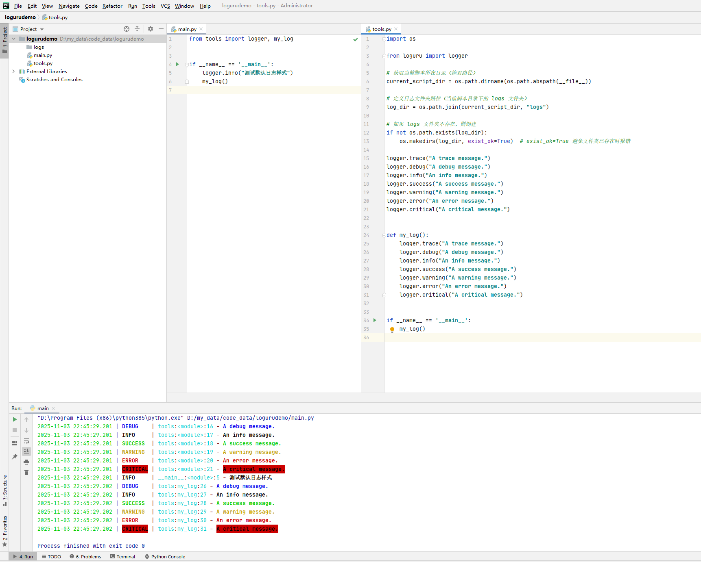Open the Terminal tool window

(x=122, y=556)
